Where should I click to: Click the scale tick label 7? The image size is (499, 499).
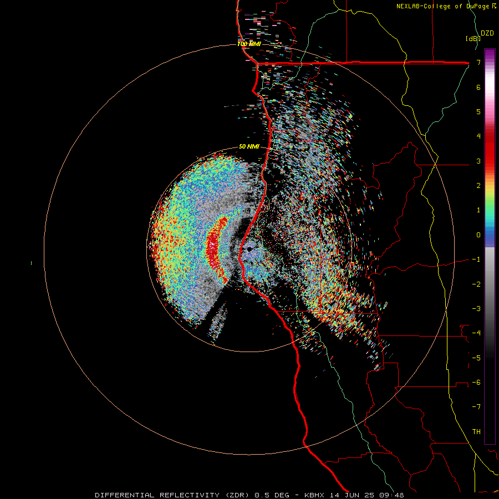pyautogui.click(x=478, y=62)
